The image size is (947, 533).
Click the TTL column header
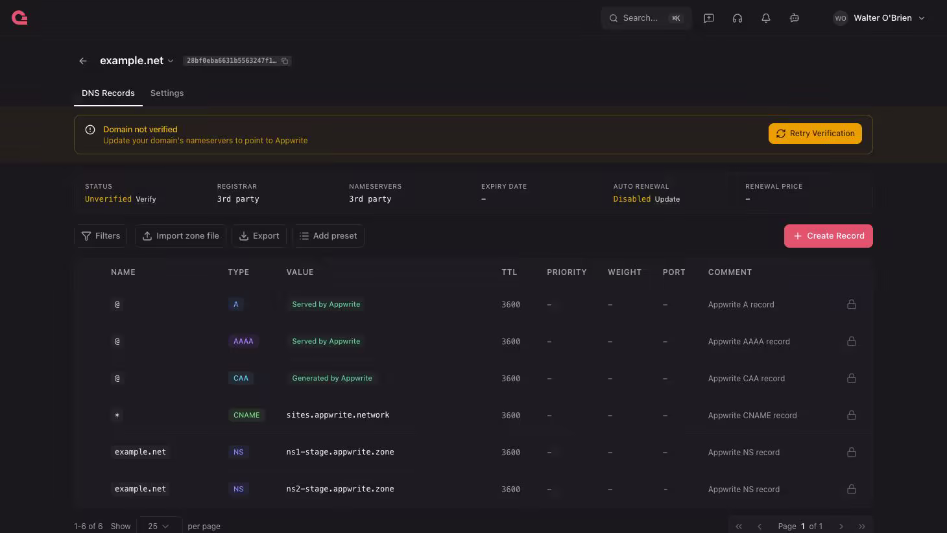pos(509,272)
